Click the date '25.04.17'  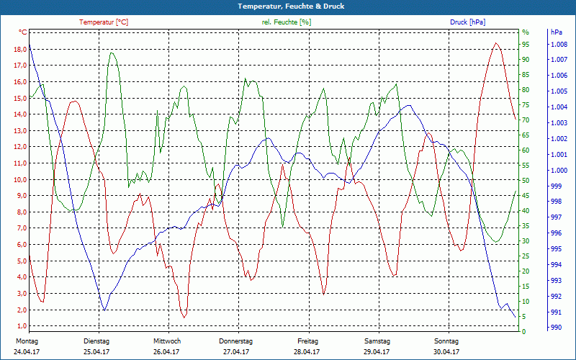tap(96, 352)
